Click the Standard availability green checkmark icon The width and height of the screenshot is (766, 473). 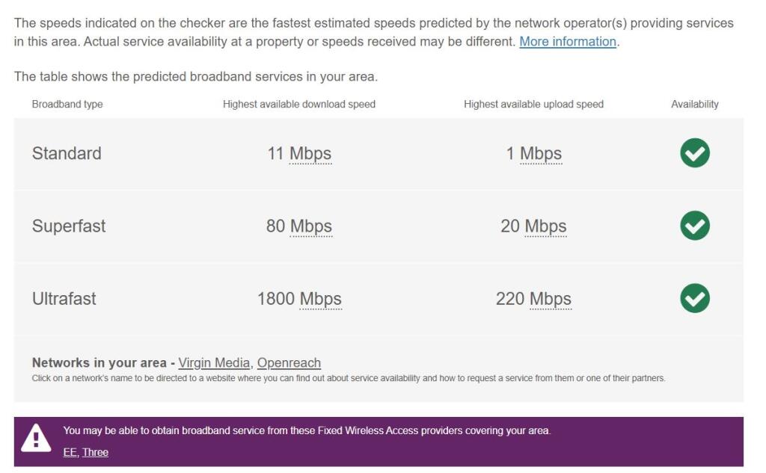[694, 153]
